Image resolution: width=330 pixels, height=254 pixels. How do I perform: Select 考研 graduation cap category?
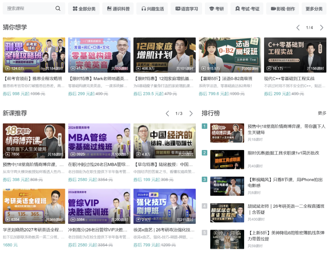click(216, 9)
